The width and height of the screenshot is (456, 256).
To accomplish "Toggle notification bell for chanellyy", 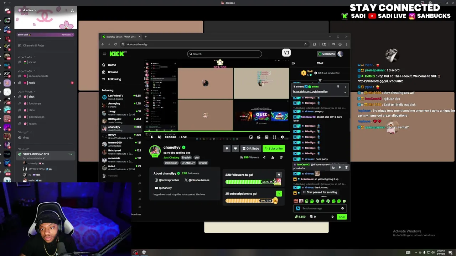I will pos(227,149).
